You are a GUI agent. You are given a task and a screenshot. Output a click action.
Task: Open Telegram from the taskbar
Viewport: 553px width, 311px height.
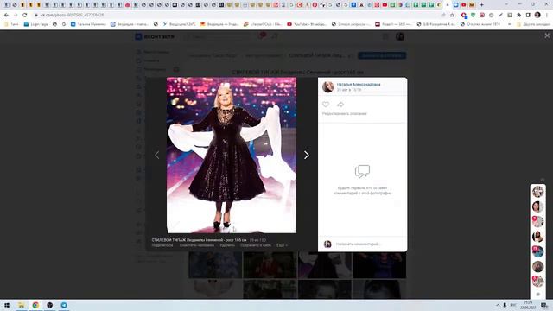coord(64,305)
